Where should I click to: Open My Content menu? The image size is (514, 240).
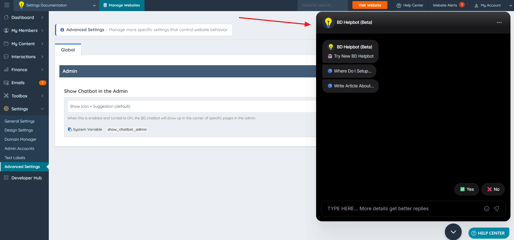pos(23,44)
